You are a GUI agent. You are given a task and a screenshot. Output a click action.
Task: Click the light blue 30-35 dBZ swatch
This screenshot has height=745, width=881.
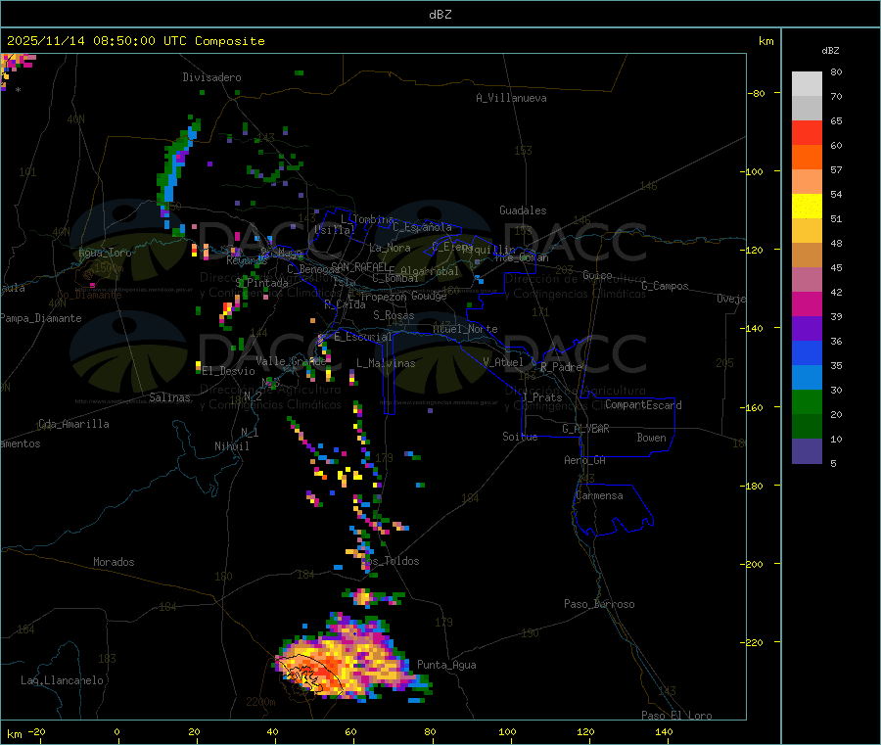[x=807, y=377]
